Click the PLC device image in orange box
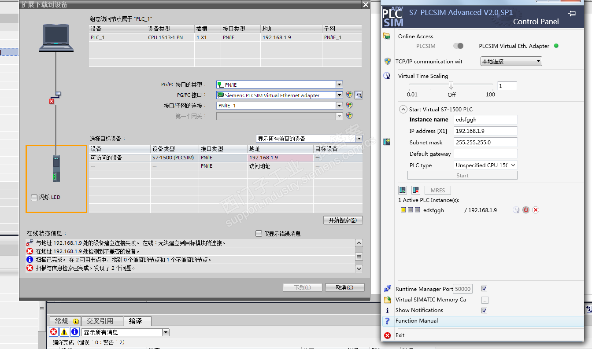 click(x=56, y=169)
